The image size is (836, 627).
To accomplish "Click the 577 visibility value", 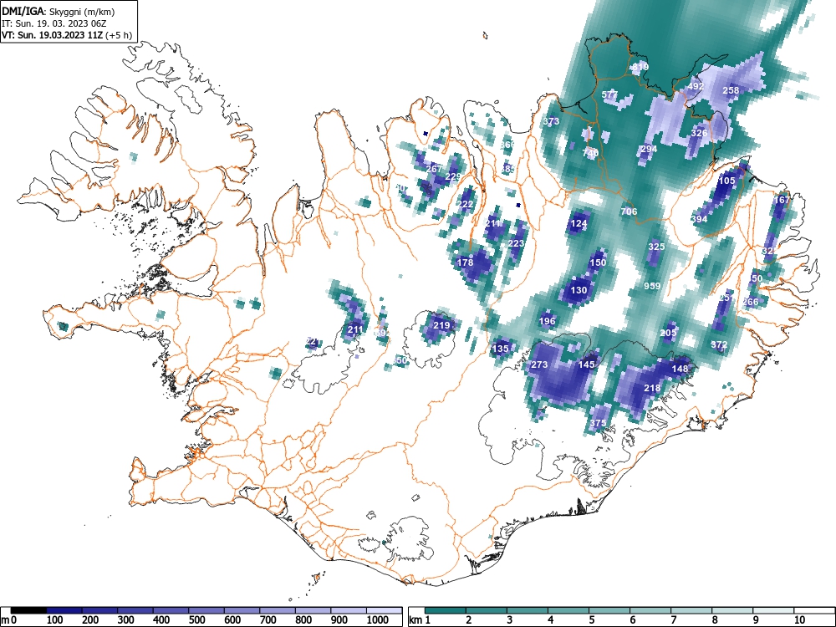I will (x=610, y=95).
